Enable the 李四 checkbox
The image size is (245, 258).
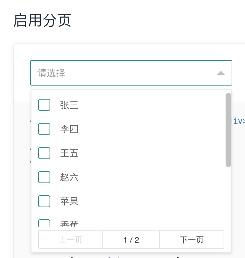click(44, 129)
